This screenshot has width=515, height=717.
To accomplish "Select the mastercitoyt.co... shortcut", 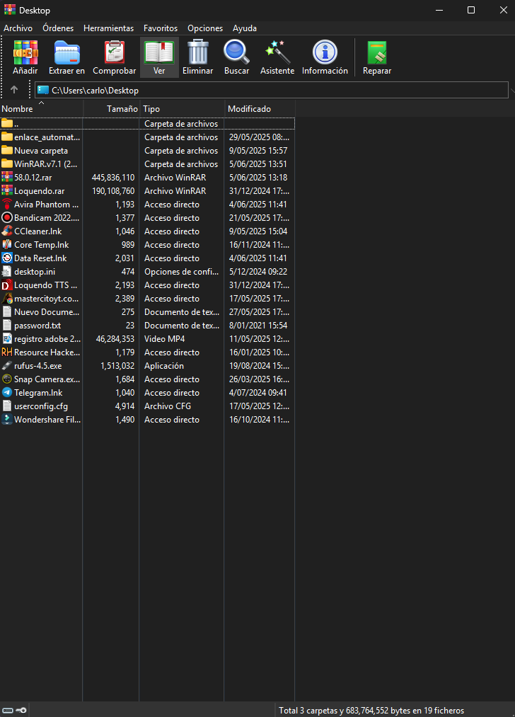I will (x=147, y=299).
